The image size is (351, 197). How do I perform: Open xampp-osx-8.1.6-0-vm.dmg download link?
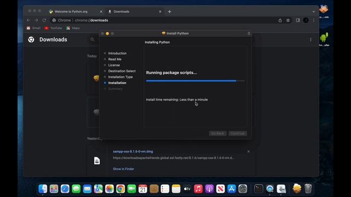(133, 152)
